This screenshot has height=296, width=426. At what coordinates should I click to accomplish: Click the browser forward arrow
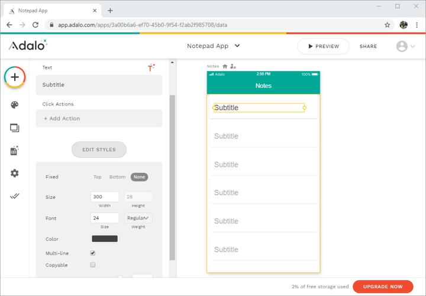coord(22,25)
